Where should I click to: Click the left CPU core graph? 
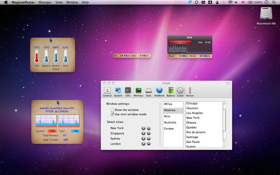tap(46, 121)
